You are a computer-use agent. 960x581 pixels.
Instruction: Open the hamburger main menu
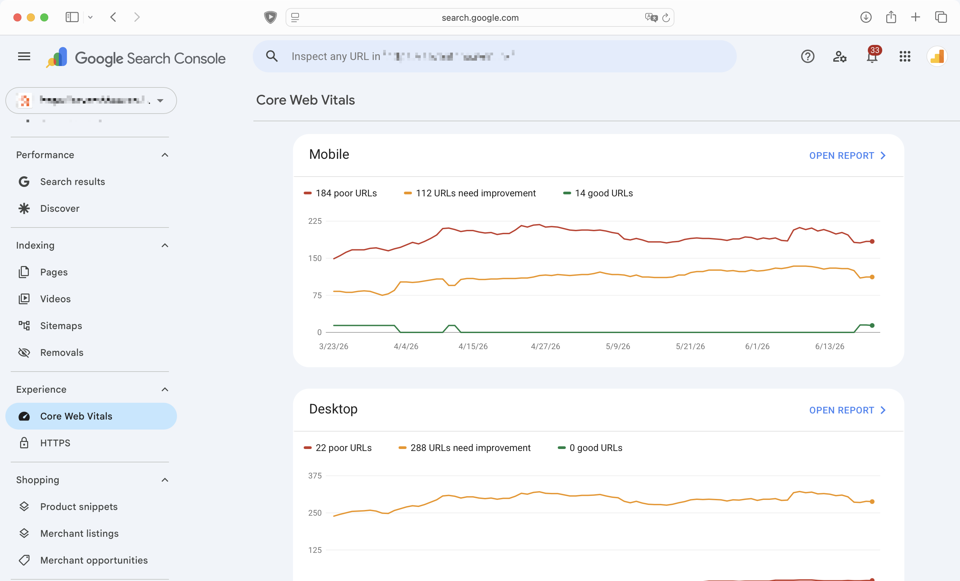click(24, 57)
